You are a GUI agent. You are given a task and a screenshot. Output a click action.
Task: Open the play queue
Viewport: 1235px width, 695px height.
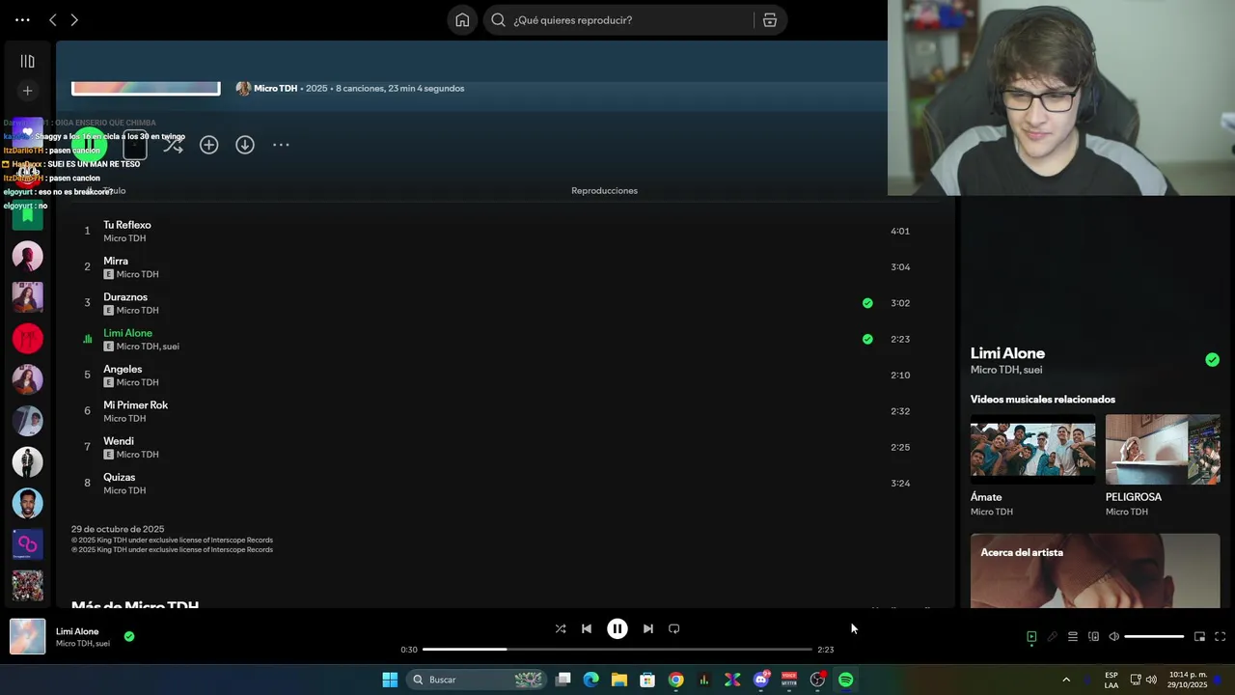pos(1073,637)
